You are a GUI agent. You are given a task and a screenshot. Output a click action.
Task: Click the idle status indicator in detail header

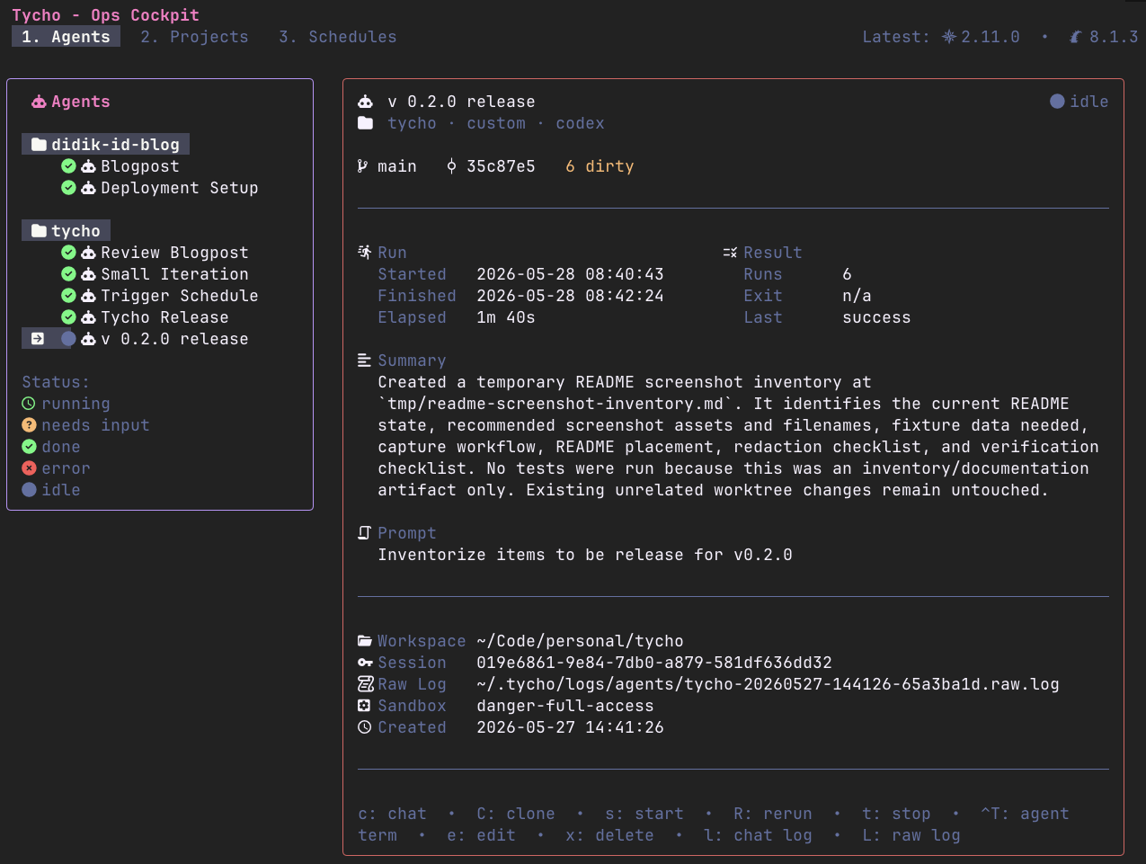pos(1079,102)
